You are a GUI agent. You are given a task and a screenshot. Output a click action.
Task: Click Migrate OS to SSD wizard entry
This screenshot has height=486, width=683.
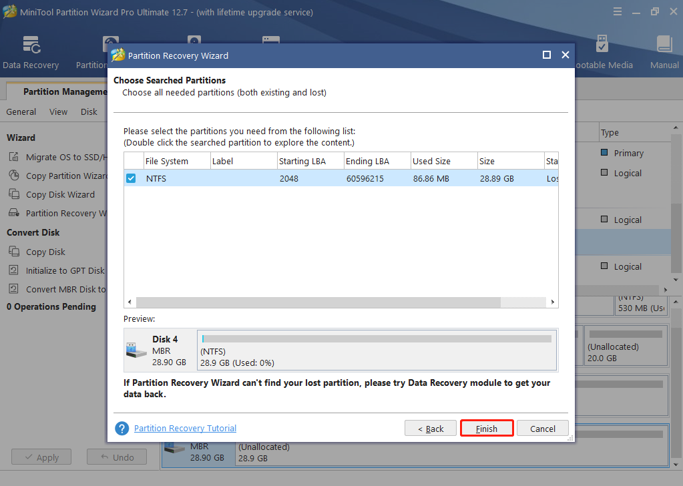point(57,157)
